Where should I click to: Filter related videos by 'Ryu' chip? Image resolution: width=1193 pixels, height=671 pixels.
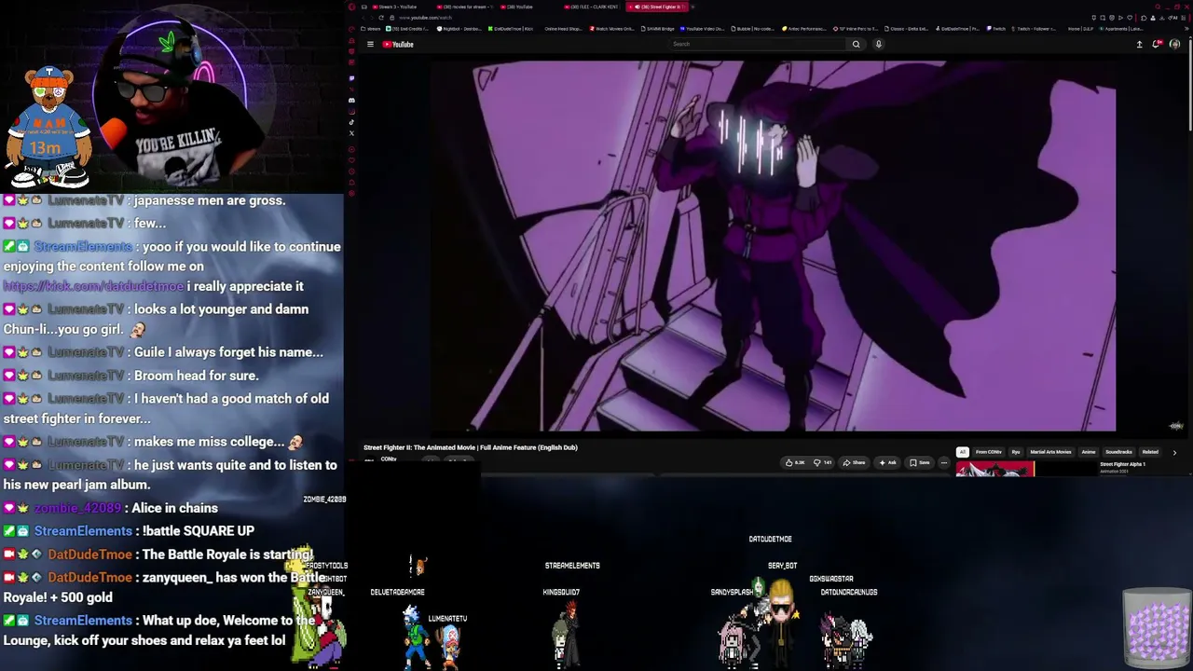[x=1016, y=452]
